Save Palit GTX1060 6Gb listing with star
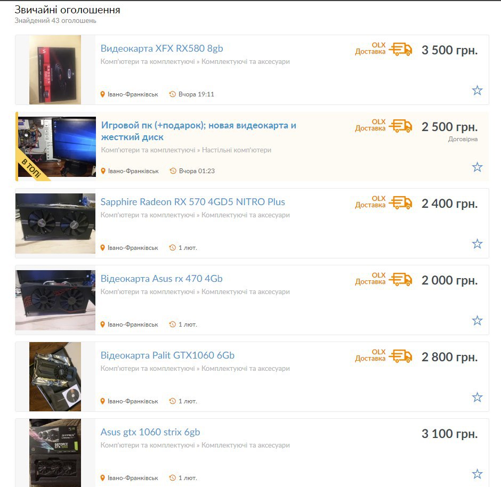This screenshot has width=501, height=487. pyautogui.click(x=477, y=397)
